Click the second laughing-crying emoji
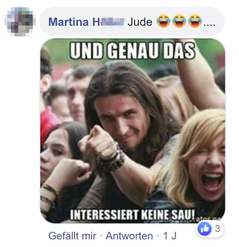 (x=179, y=21)
